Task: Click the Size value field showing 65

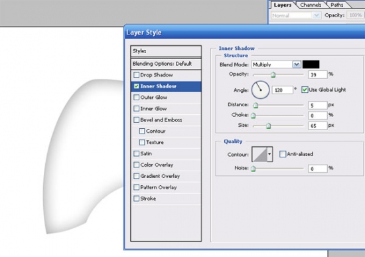Action: [318, 126]
